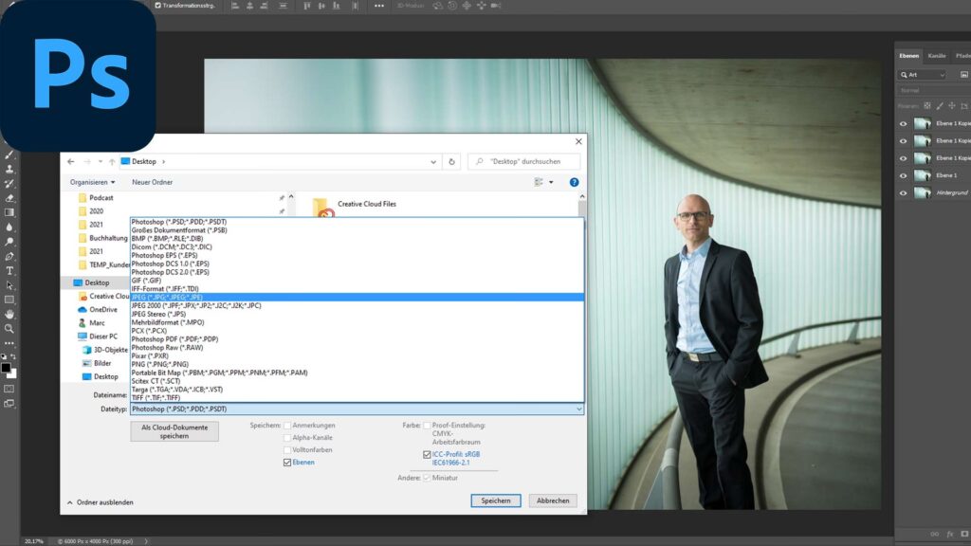Select the Type tool in the toolbar
Image resolution: width=971 pixels, height=546 pixels.
pos(9,270)
